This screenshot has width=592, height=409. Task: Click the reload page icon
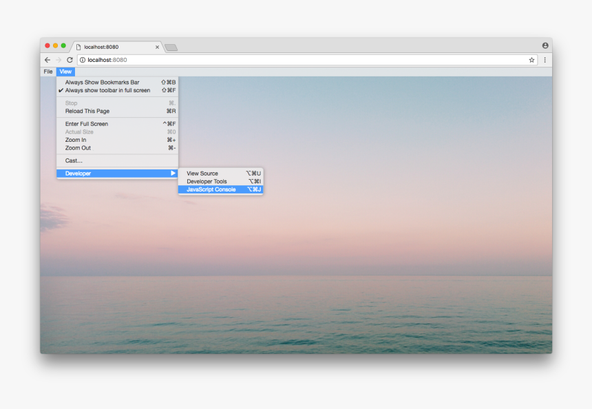[69, 60]
